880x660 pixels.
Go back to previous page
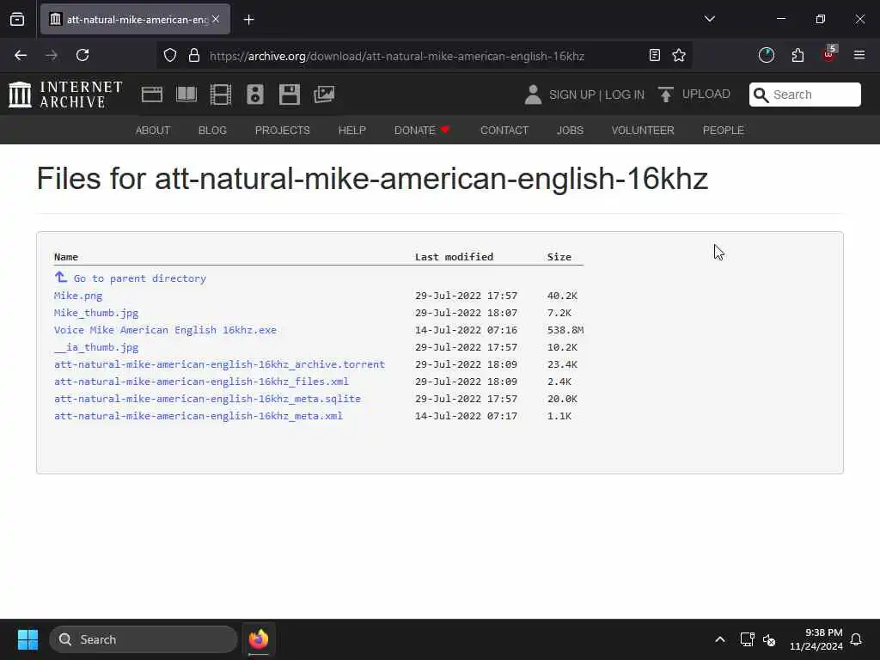tap(21, 55)
